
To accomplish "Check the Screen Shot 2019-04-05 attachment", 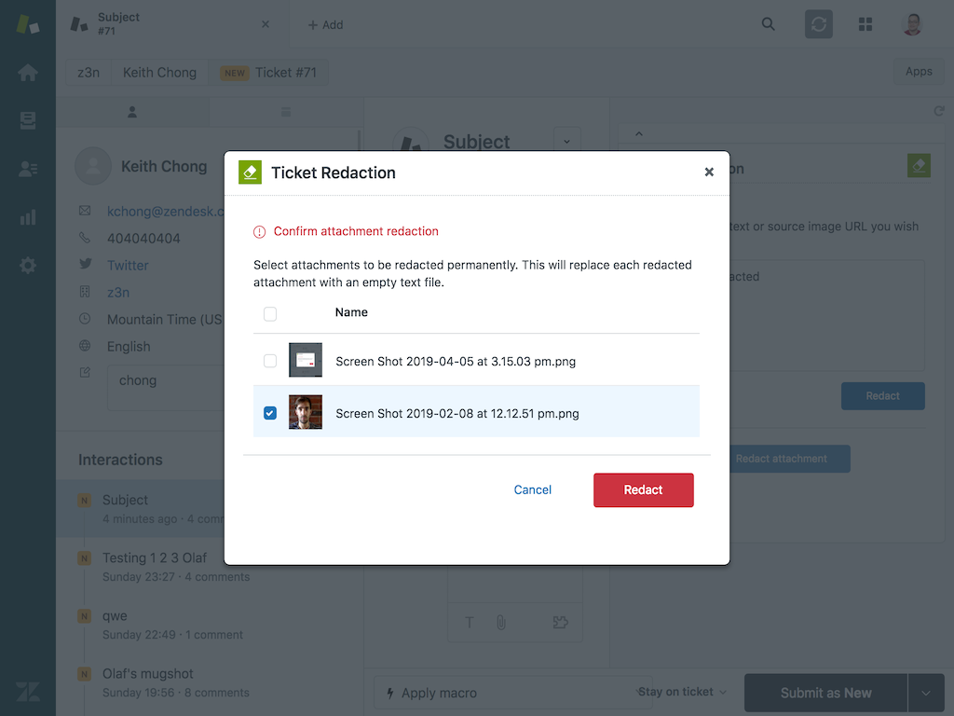I will (x=270, y=361).
